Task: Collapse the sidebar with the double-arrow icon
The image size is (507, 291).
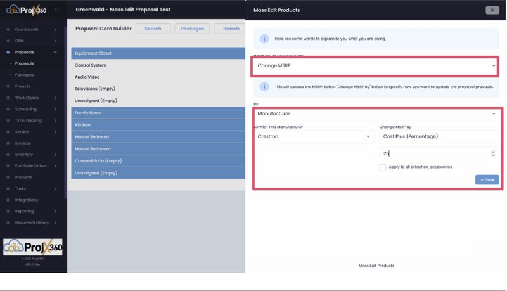Action: [56, 10]
